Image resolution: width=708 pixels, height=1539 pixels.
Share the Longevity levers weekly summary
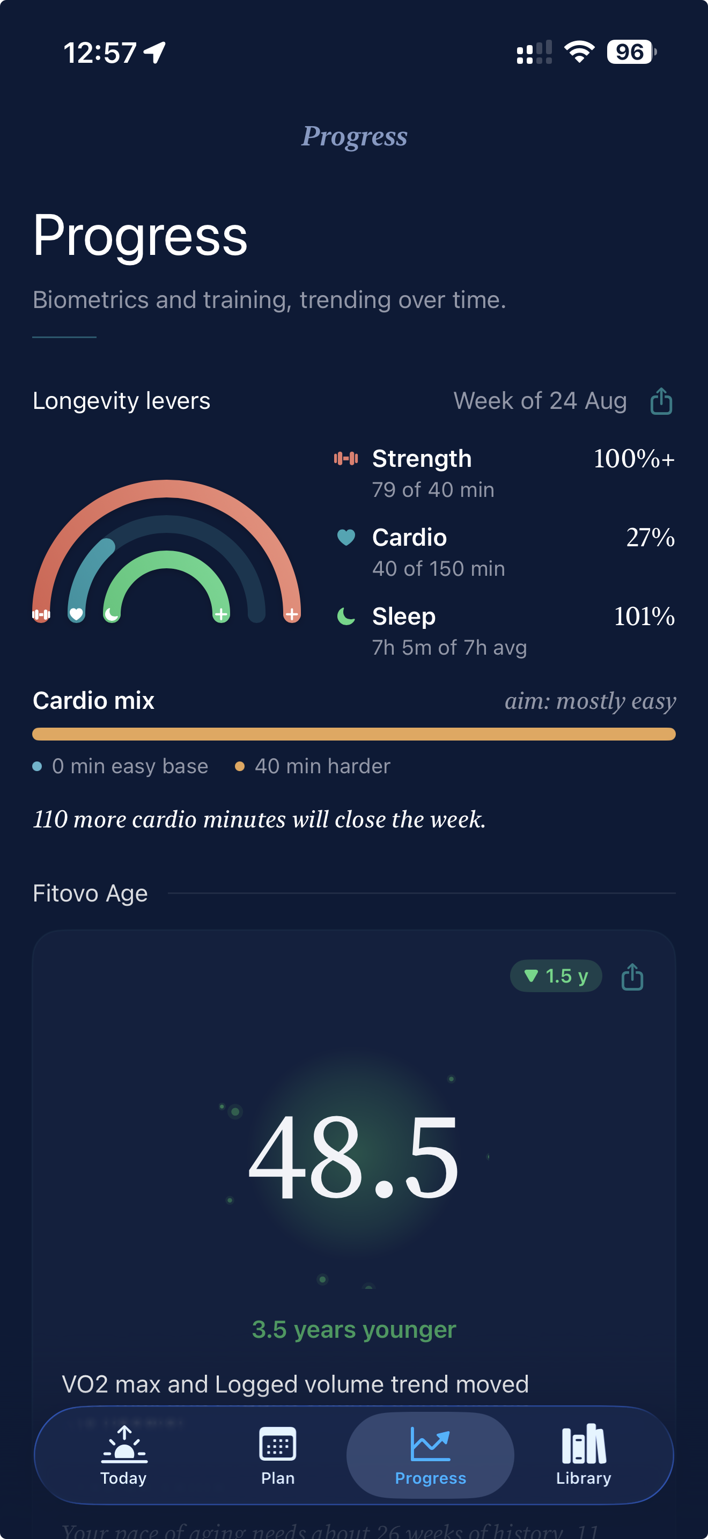[661, 401]
